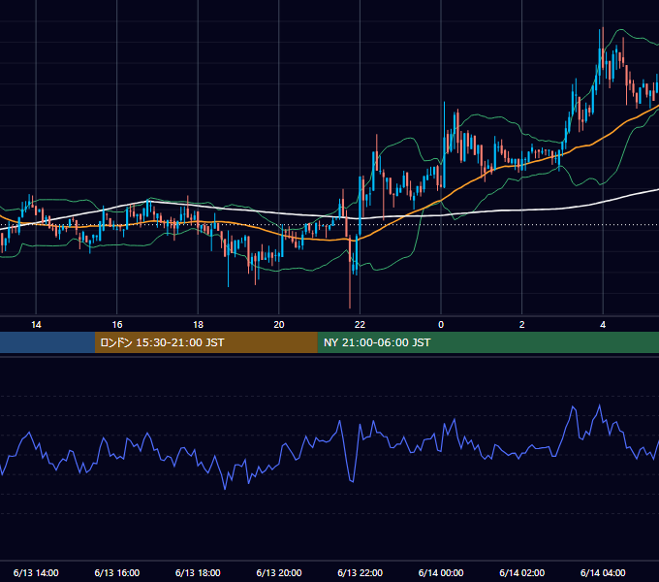Click the 6/14 04:00 date label
Screen dimensions: 659x582
point(603,572)
